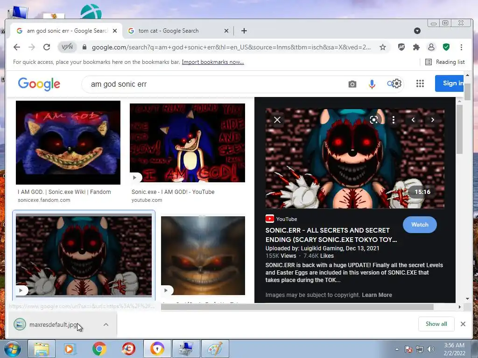Open the Chrome profile icon
Image resolution: width=478 pixels, height=358 pixels.
pyautogui.click(x=431, y=47)
